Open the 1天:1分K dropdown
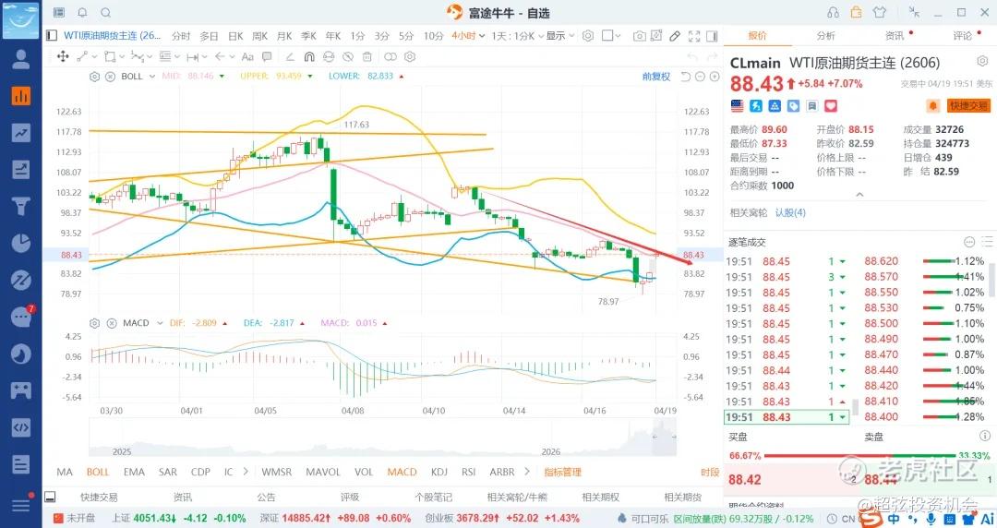Viewport: 997px width, 528px height. coord(517,36)
